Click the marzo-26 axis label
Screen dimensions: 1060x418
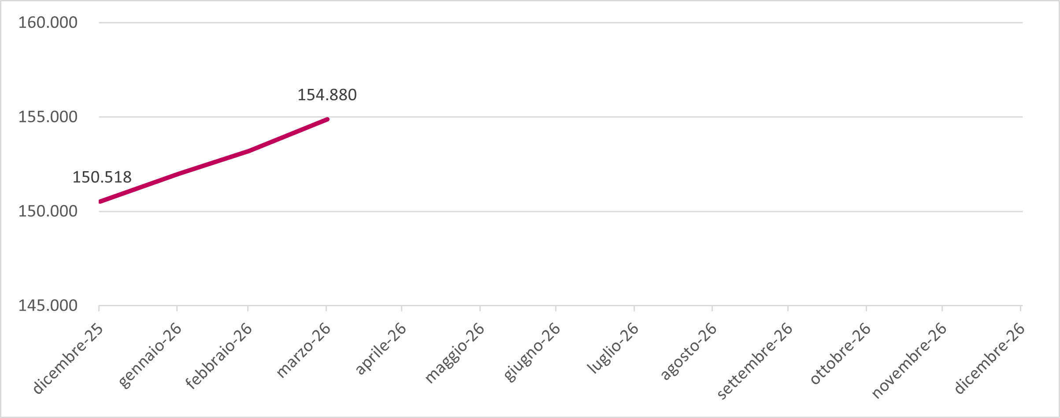click(x=304, y=350)
